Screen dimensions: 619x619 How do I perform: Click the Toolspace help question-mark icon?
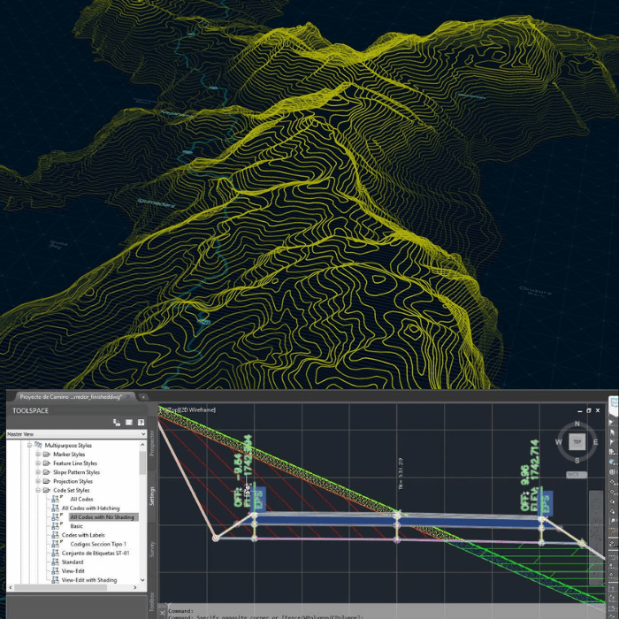(141, 423)
